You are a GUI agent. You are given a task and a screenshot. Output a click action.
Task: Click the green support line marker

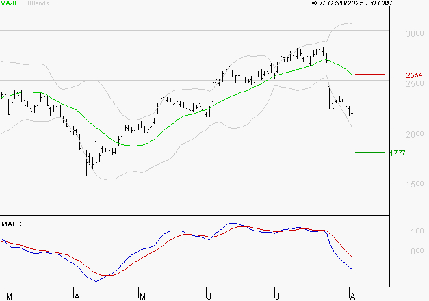click(369, 153)
